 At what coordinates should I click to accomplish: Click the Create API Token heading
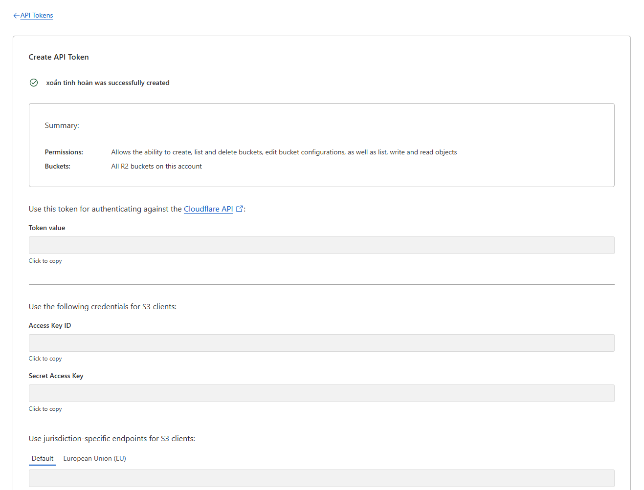[59, 57]
